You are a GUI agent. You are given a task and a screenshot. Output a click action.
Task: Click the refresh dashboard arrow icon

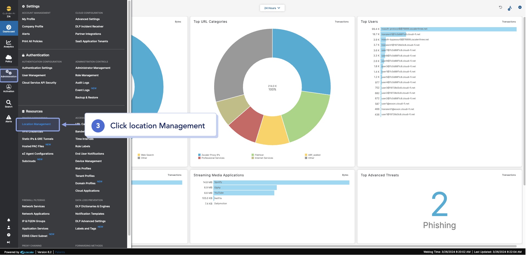(x=500, y=7)
